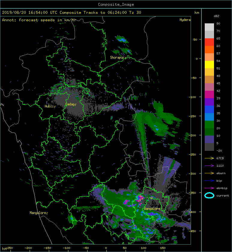Pick the magenta 39-42 dBZ swatch
Image resolution: width=232 pixels, height=252 pixels.
209,94
